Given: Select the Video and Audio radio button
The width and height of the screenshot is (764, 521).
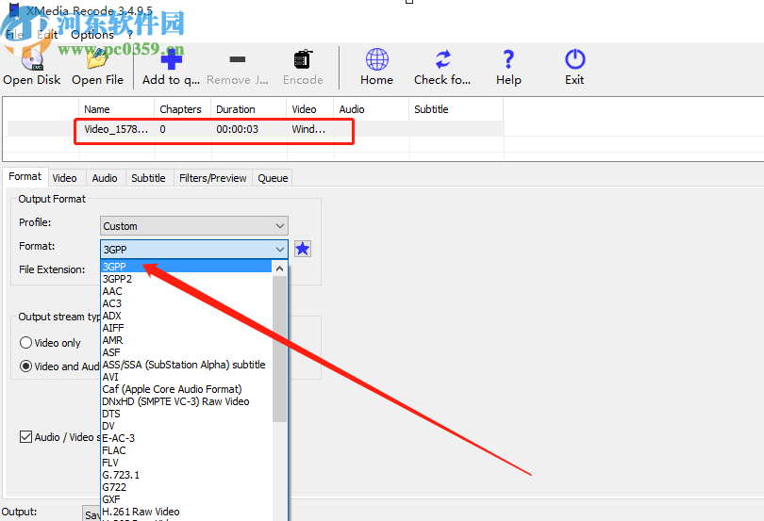Looking at the screenshot, I should [x=25, y=366].
